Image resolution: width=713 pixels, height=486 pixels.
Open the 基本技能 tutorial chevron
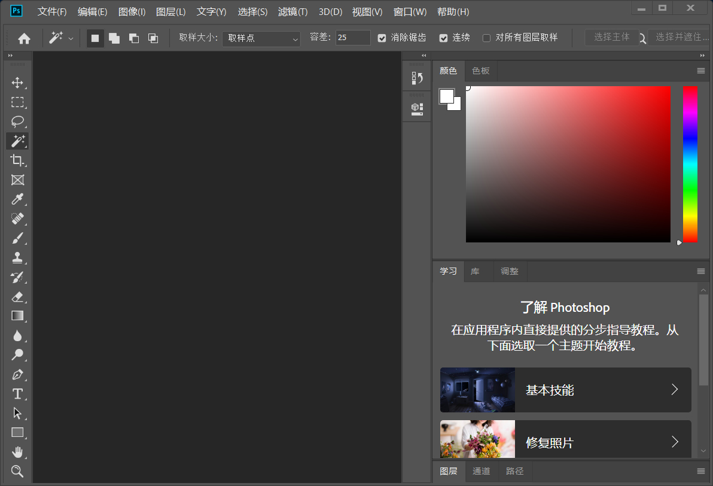[675, 390]
